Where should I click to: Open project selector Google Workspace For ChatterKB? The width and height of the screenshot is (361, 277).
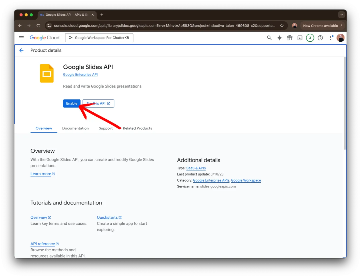coord(99,38)
